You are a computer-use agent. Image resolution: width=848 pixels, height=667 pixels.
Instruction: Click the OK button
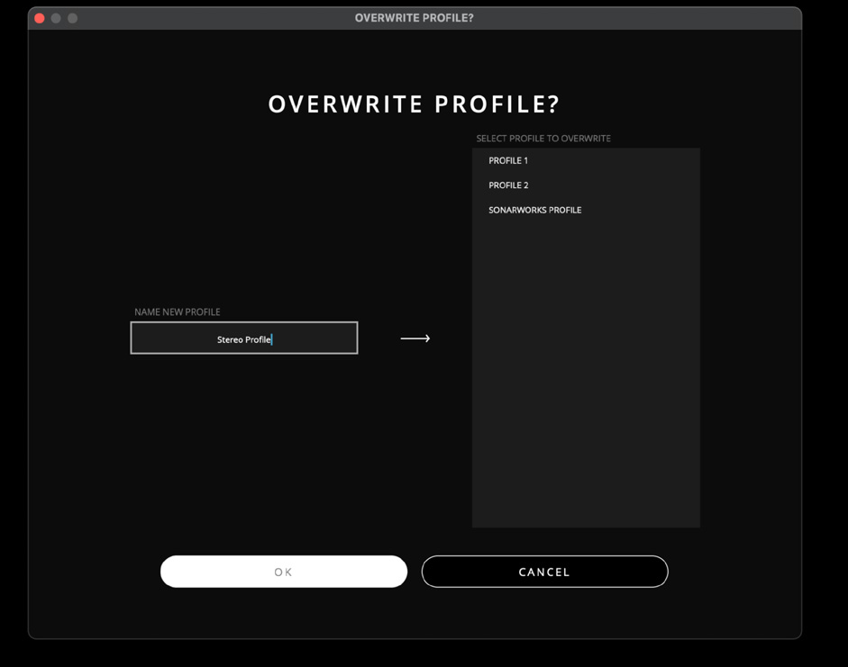[283, 572]
